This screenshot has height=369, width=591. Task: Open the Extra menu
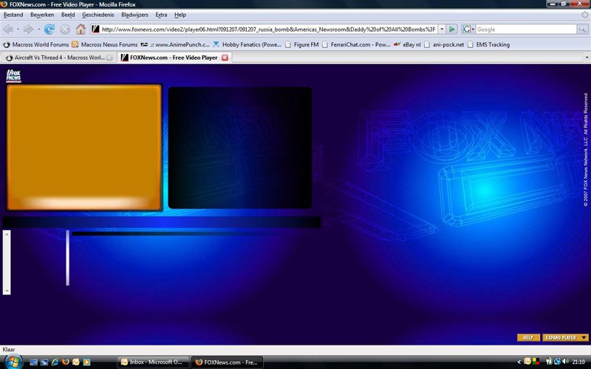(161, 15)
